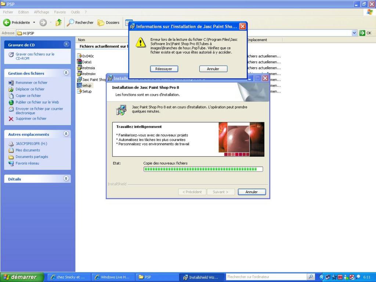
Task: Click the up folder toolbar icon
Action: 58,23
